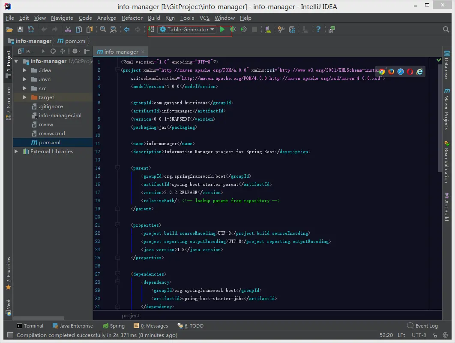
Task: Open Find with the magnifier icon
Action: 103,29
